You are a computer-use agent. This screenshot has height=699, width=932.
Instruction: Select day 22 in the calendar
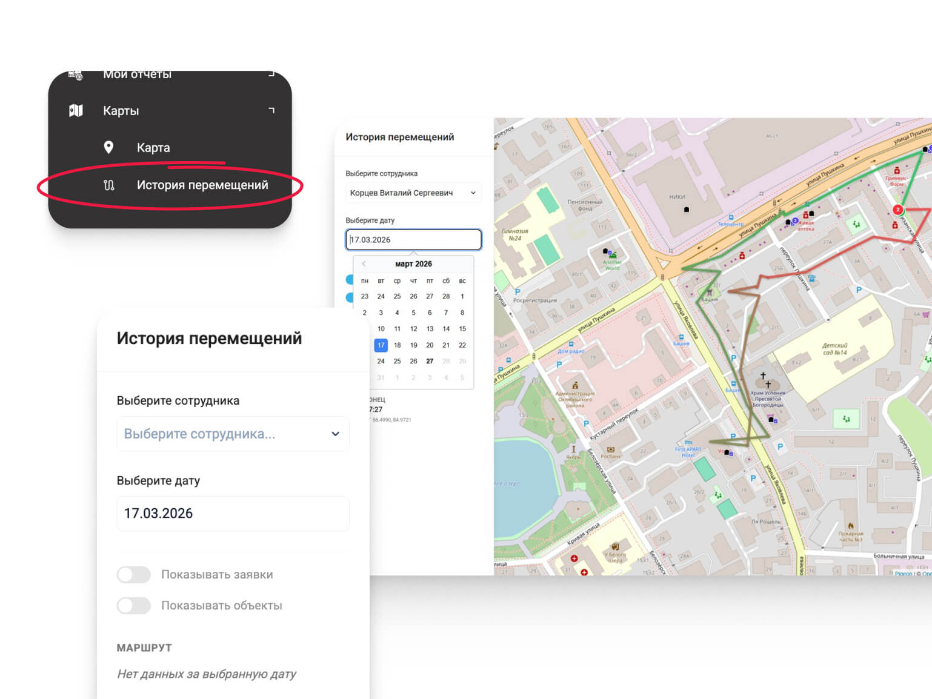click(462, 345)
